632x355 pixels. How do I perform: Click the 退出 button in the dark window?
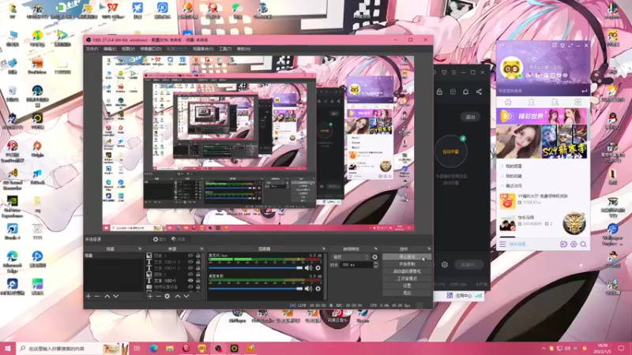(470, 117)
